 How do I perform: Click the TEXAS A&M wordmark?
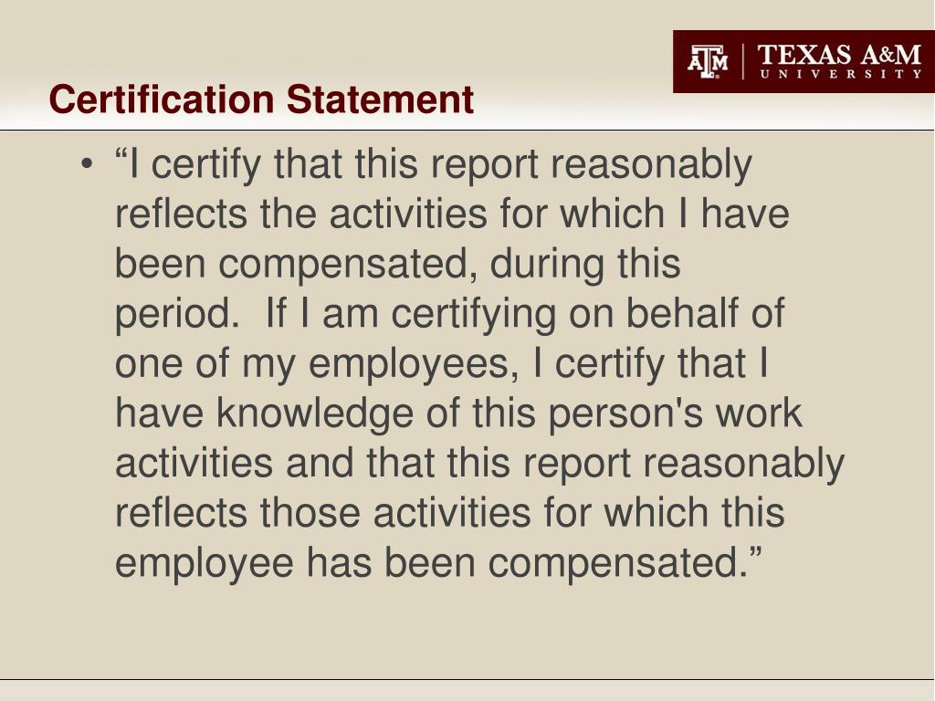[840, 55]
